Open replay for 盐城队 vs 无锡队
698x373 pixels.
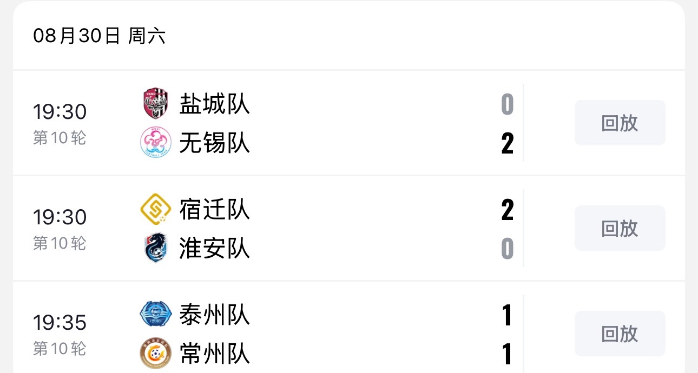click(620, 123)
